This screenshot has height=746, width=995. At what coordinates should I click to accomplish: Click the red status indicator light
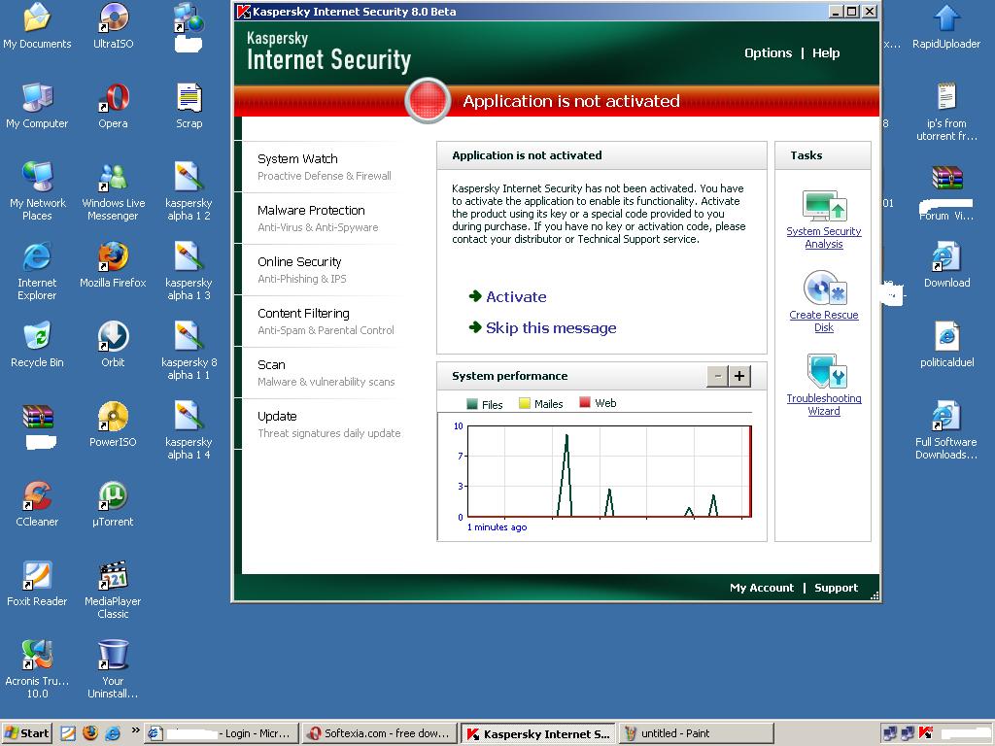click(428, 100)
